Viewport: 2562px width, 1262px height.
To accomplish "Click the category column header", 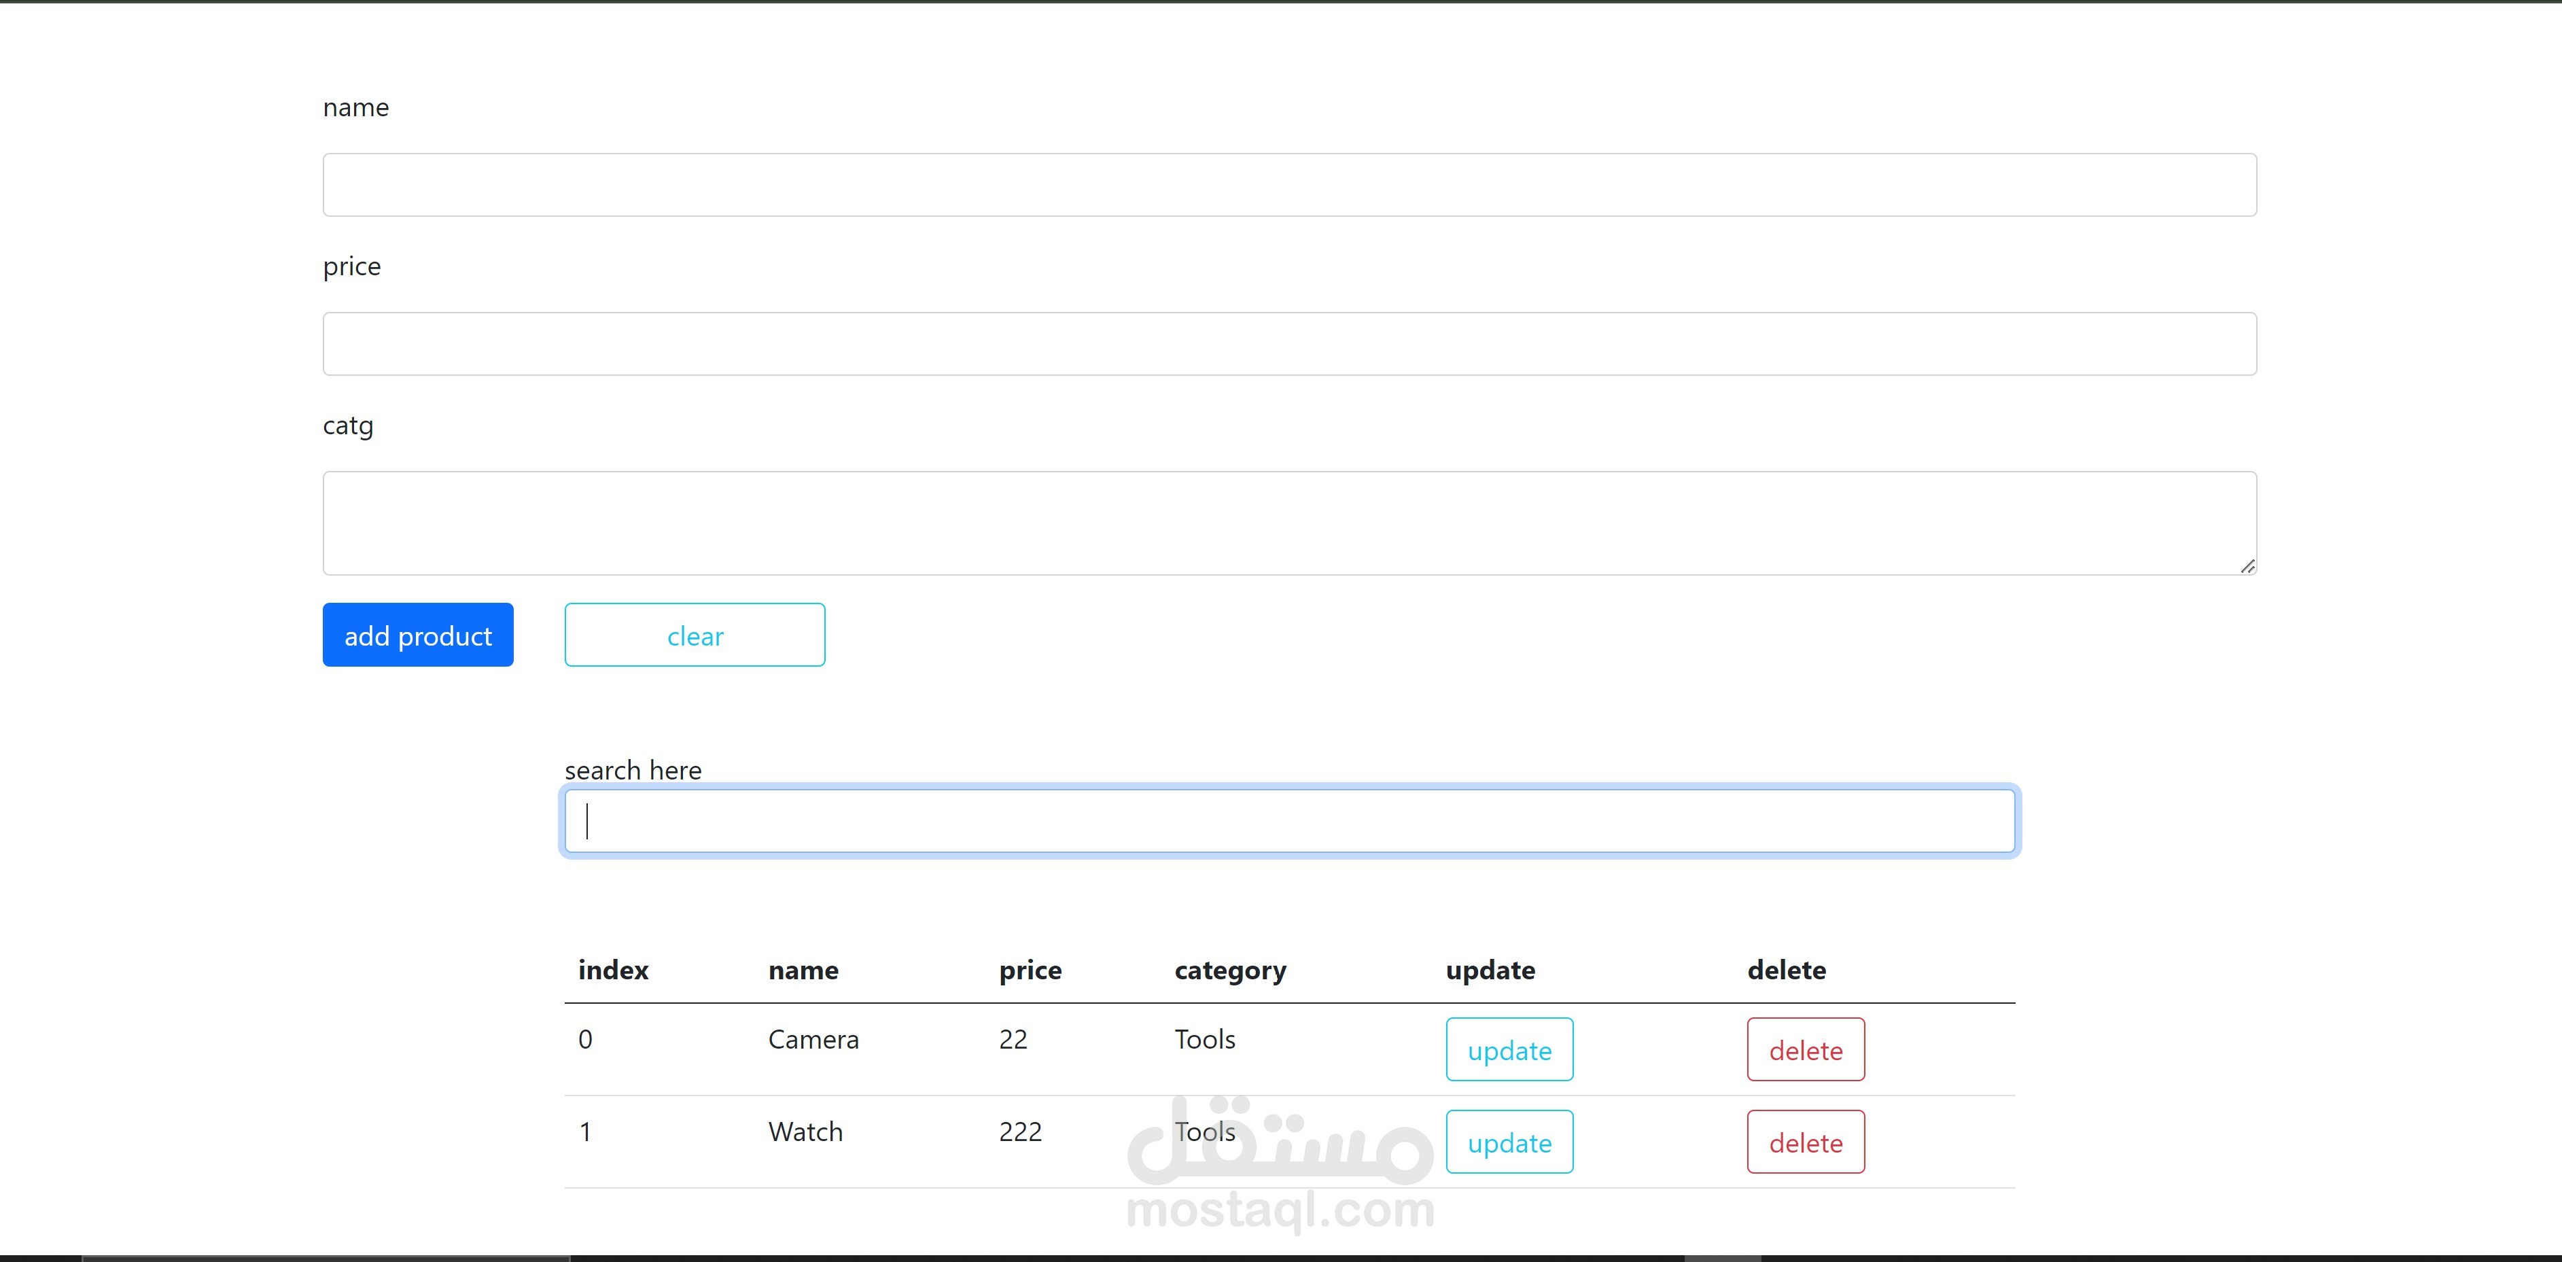I will coord(1229,970).
